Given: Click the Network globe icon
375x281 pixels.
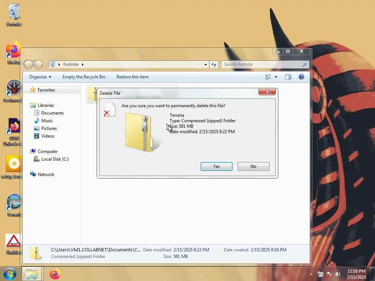Looking at the screenshot, I should point(33,174).
